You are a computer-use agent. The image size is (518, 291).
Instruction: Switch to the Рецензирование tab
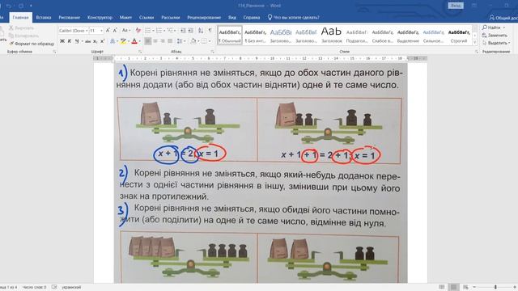click(x=204, y=18)
